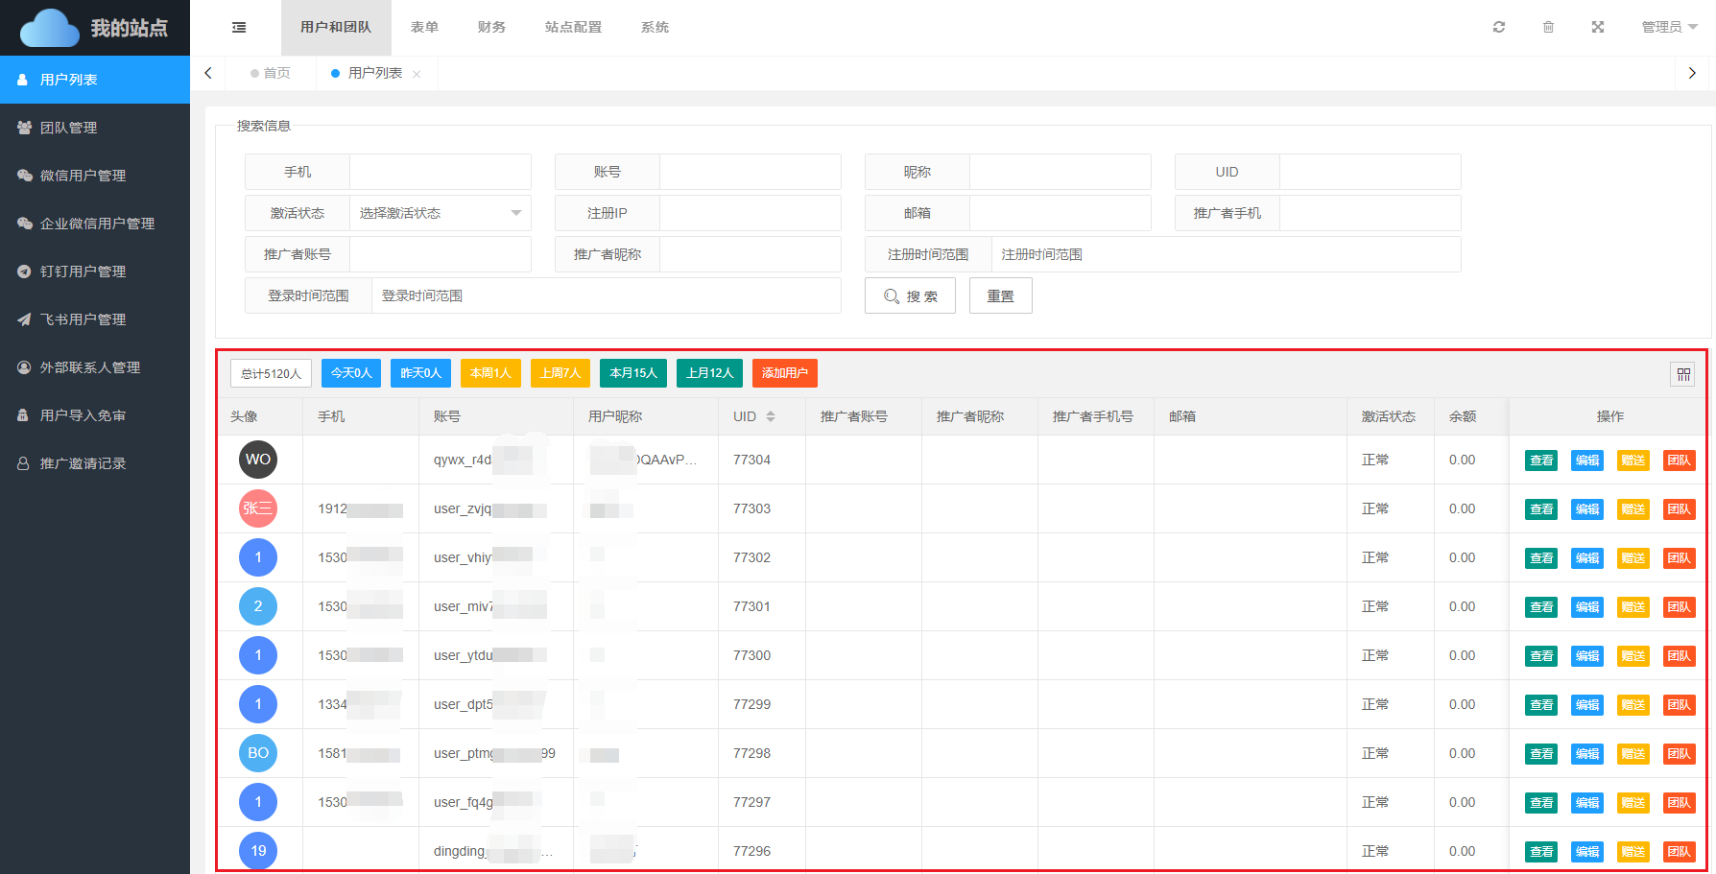The image size is (1716, 874).
Task: Open 团队管理 in the sidebar
Action: 68,128
